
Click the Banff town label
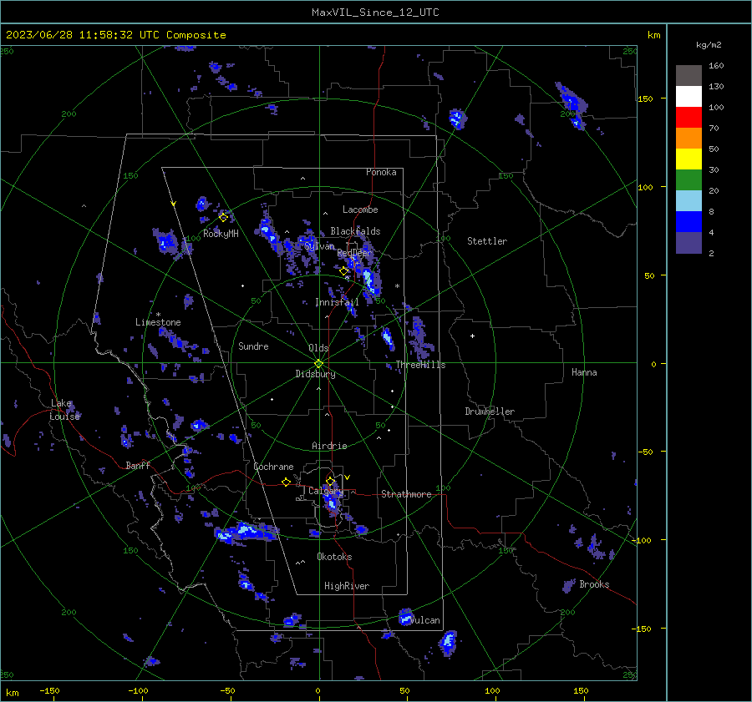(138, 465)
